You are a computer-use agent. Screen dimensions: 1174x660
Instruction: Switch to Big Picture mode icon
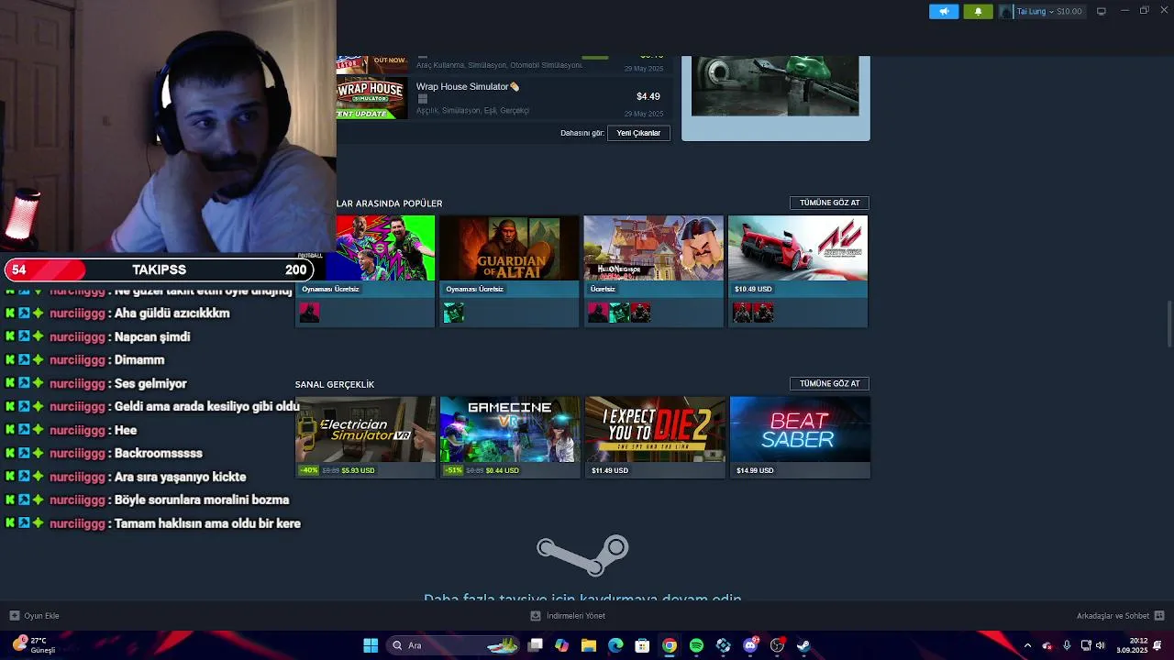pyautogui.click(x=1102, y=11)
